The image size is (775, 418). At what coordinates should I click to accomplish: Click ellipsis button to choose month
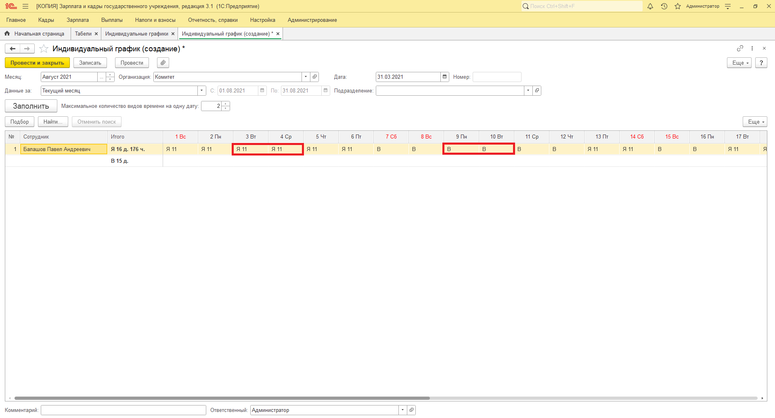[102, 77]
